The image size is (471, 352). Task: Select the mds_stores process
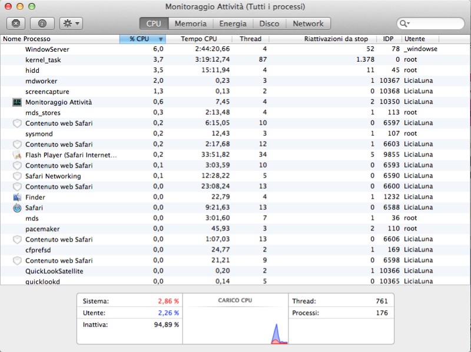(235, 112)
